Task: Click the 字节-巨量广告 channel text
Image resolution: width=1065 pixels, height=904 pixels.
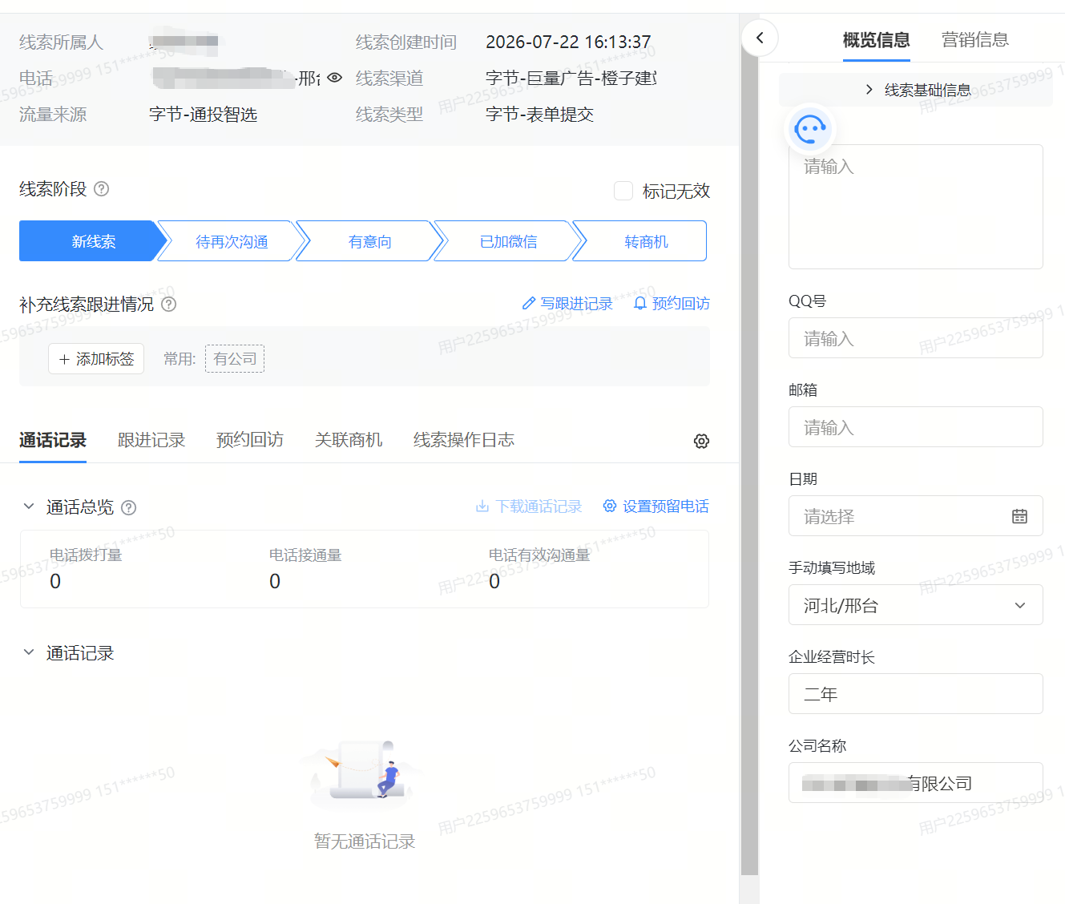Action: tap(571, 79)
